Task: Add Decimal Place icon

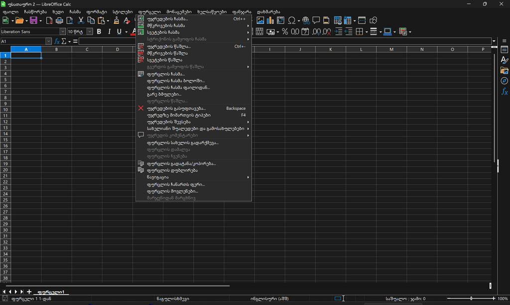Action: click(316, 31)
